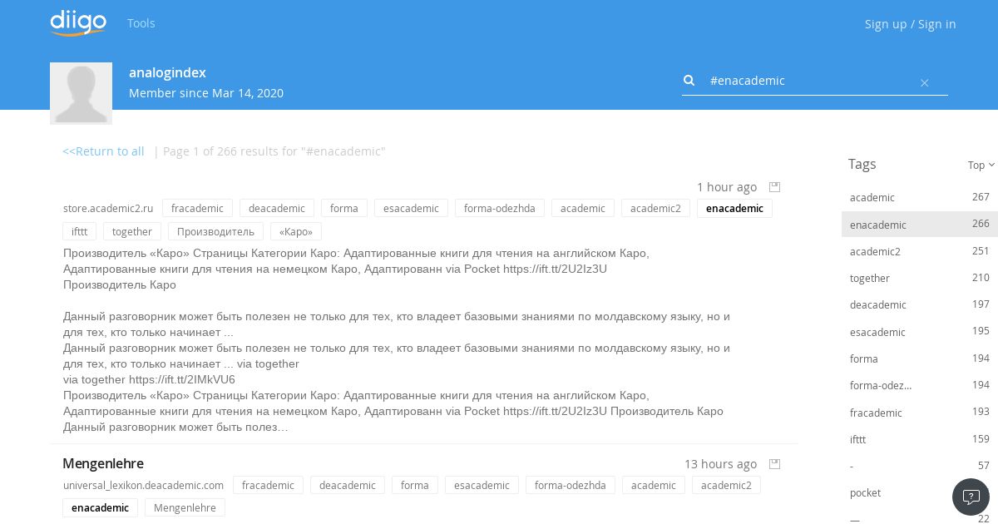Click esacademic tag on Mengenlehre entry
998x524 pixels.
click(x=482, y=485)
